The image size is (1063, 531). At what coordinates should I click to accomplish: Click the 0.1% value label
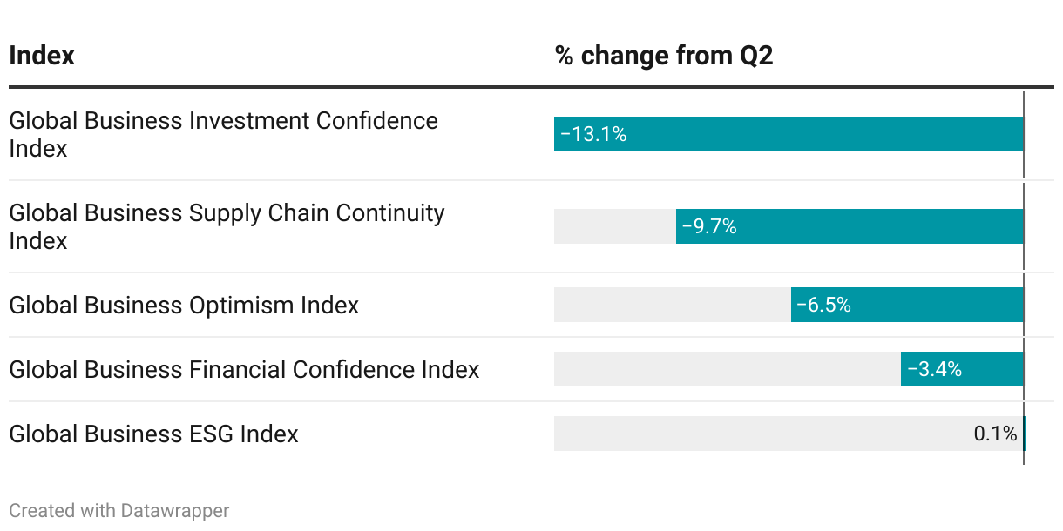tap(995, 434)
